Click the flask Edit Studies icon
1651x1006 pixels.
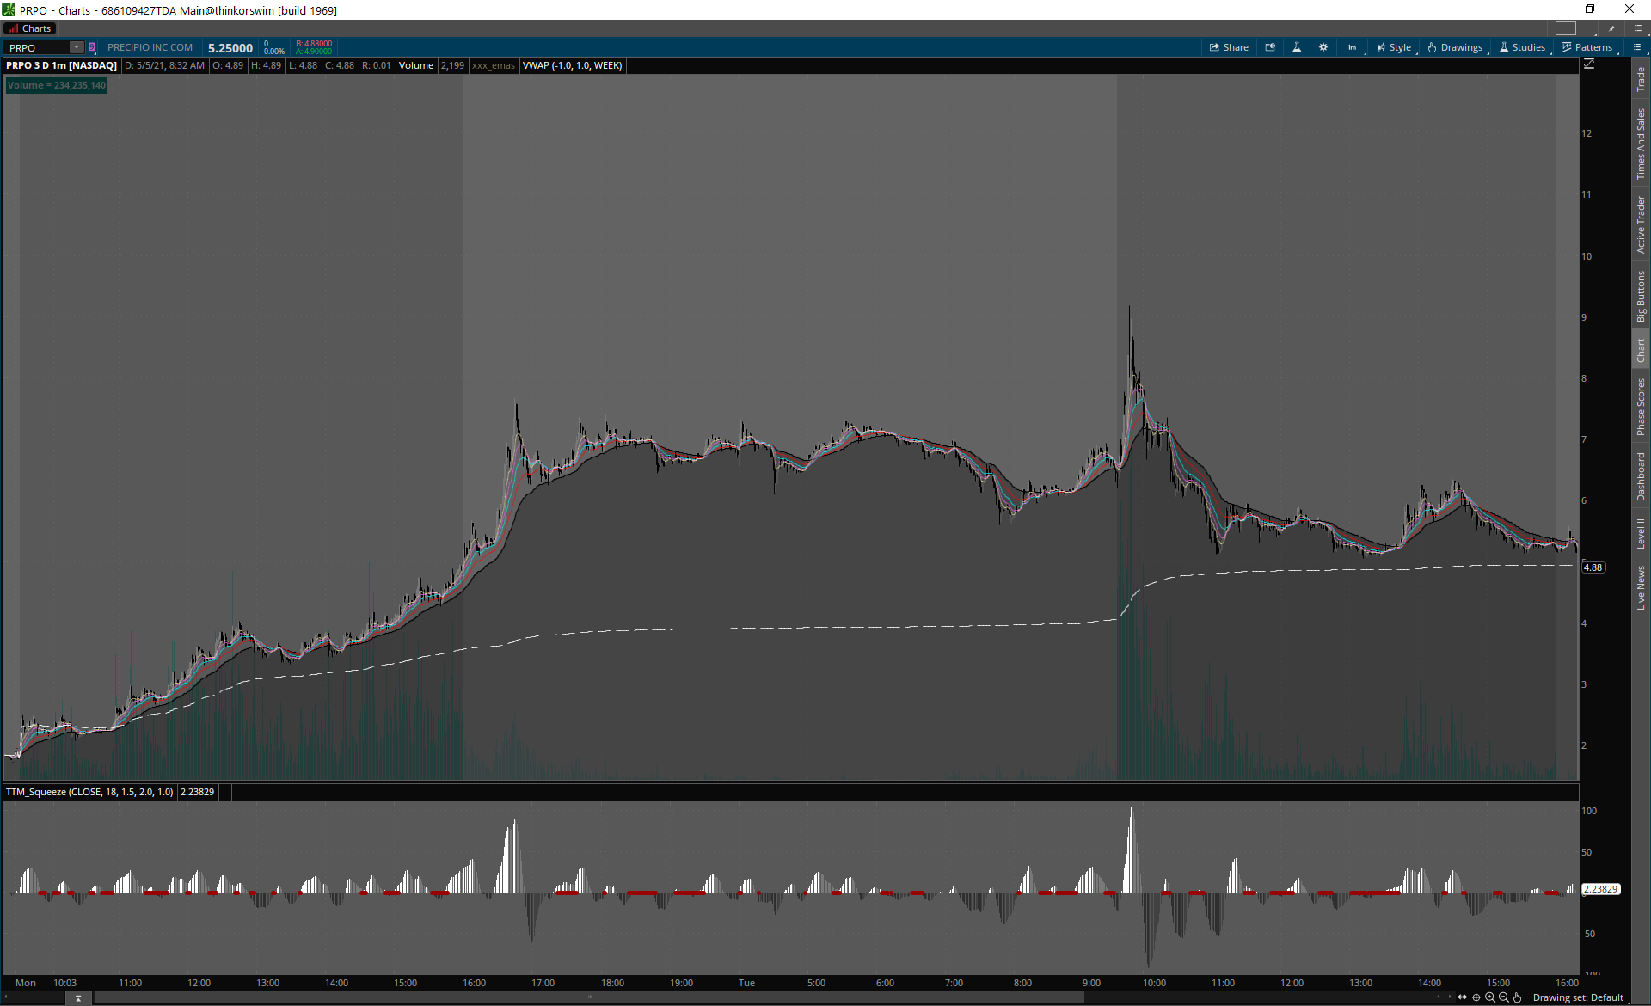pyautogui.click(x=1297, y=47)
